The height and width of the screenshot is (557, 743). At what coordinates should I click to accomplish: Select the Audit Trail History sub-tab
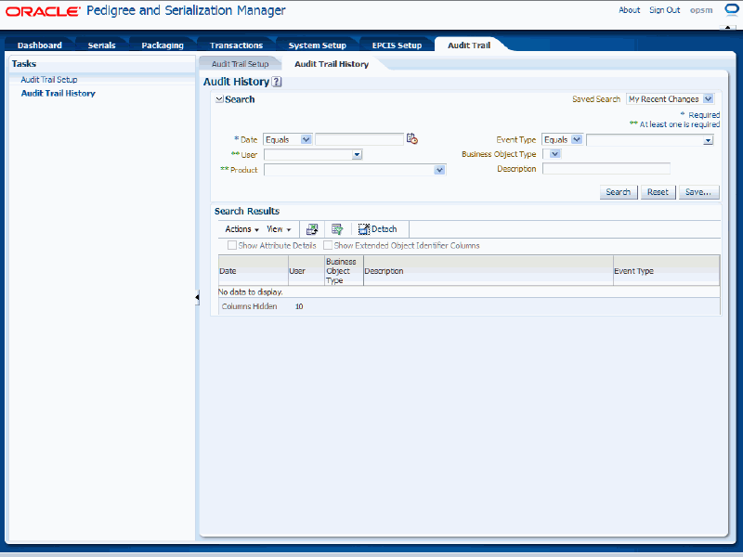[x=332, y=64]
